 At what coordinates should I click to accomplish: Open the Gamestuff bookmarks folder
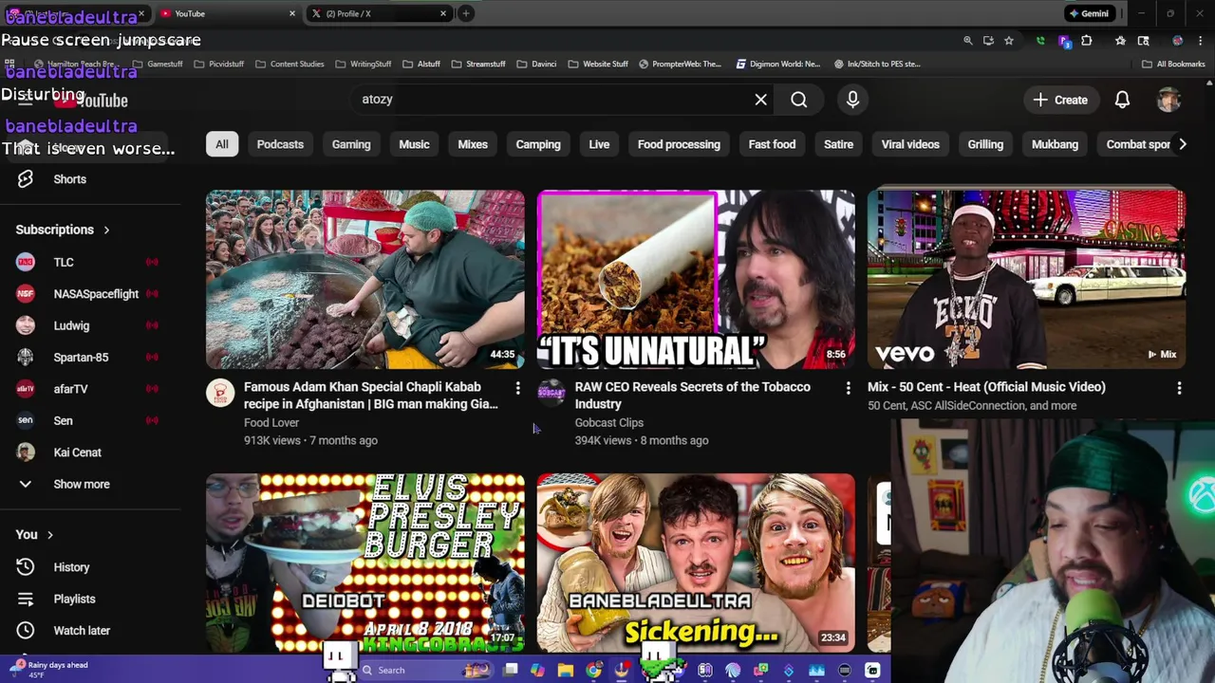(158, 64)
